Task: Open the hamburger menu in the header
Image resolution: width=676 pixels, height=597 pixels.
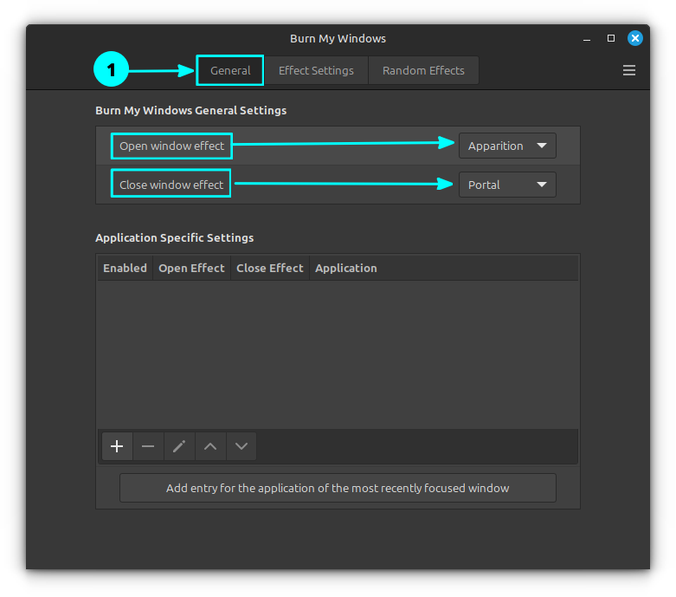Action: tap(629, 70)
